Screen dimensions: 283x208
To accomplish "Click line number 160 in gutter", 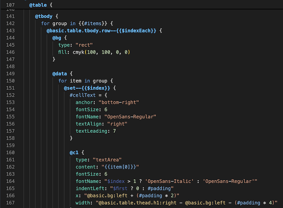I will pyautogui.click(x=11, y=153).
